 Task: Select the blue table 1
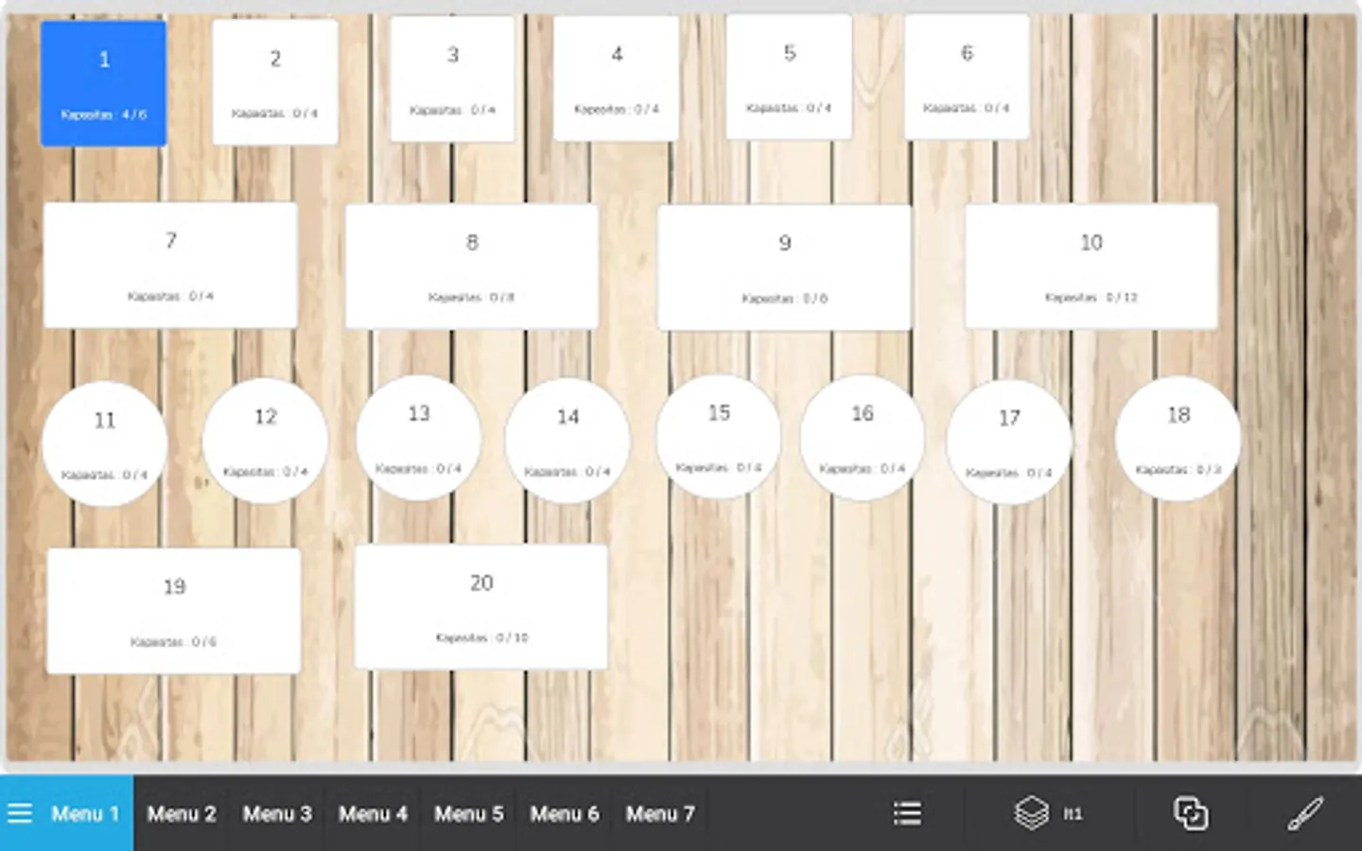click(103, 84)
